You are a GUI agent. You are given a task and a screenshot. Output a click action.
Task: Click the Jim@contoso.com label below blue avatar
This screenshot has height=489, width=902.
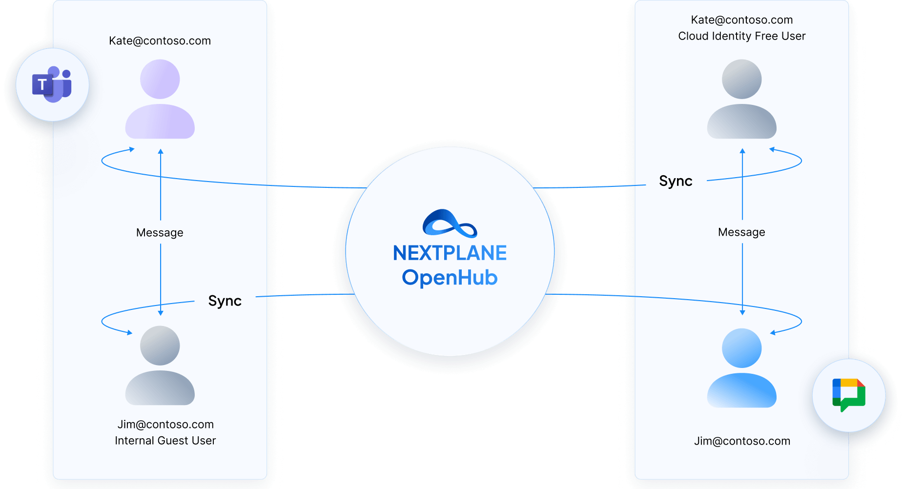[742, 441]
